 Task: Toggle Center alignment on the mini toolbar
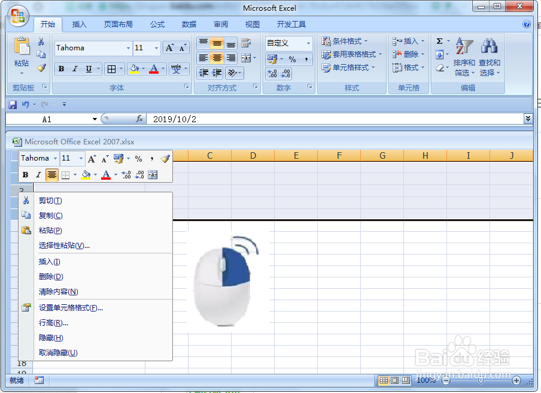click(51, 175)
